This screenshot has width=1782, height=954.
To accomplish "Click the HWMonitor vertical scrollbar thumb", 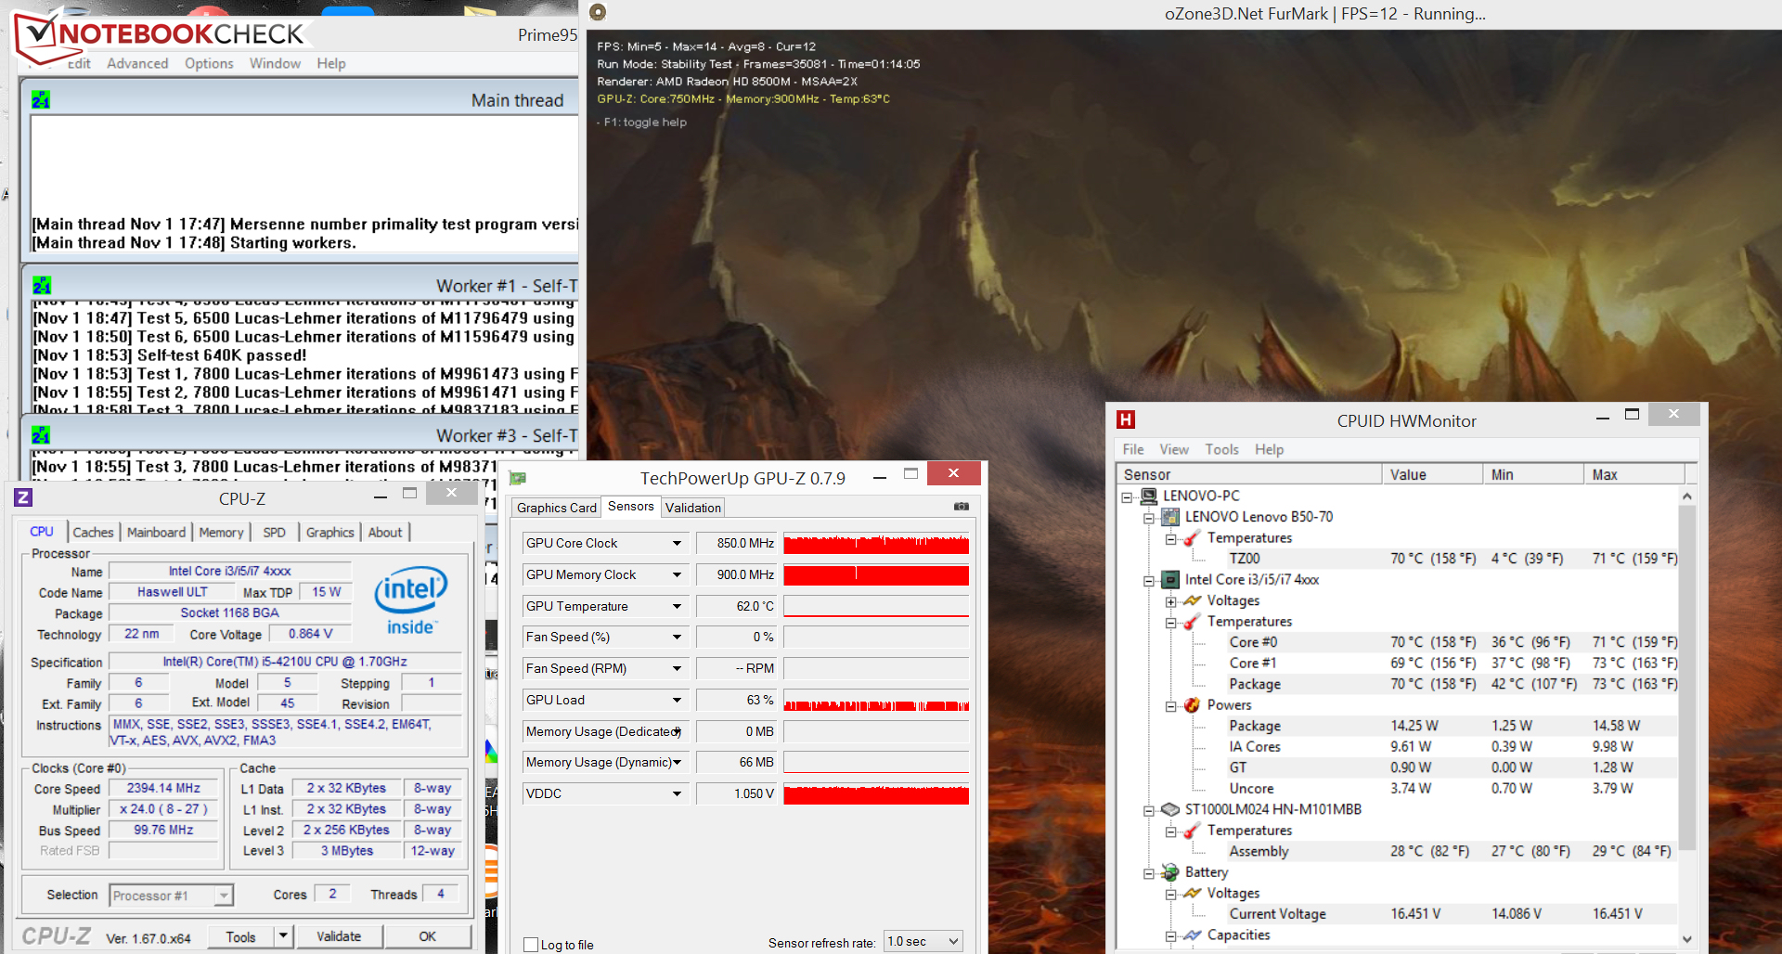I will (x=1687, y=677).
